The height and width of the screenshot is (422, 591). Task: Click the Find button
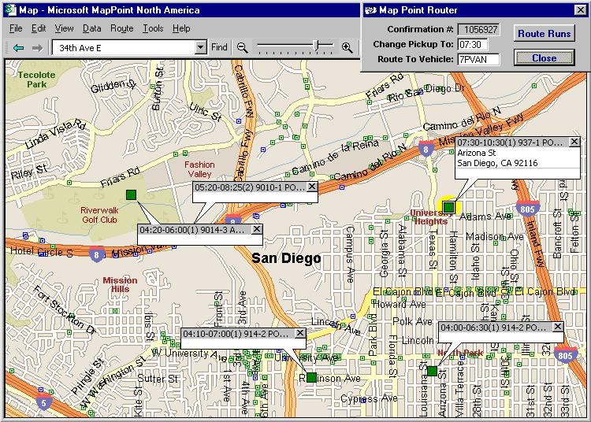219,47
